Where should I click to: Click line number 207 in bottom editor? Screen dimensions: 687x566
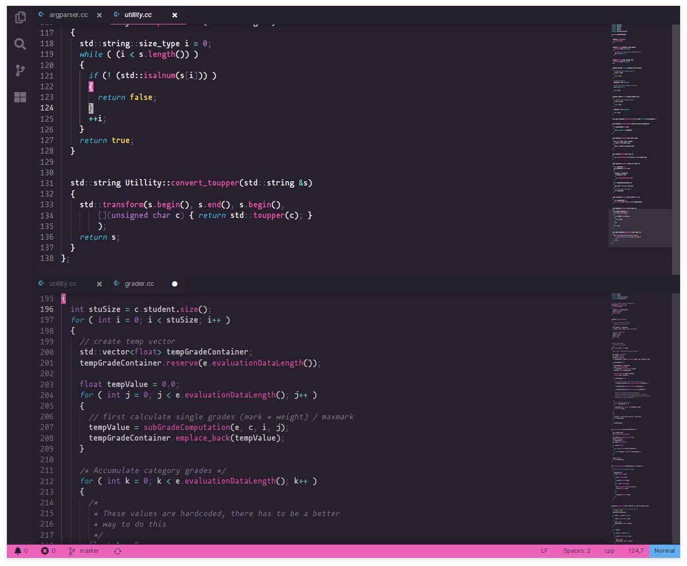pyautogui.click(x=47, y=427)
